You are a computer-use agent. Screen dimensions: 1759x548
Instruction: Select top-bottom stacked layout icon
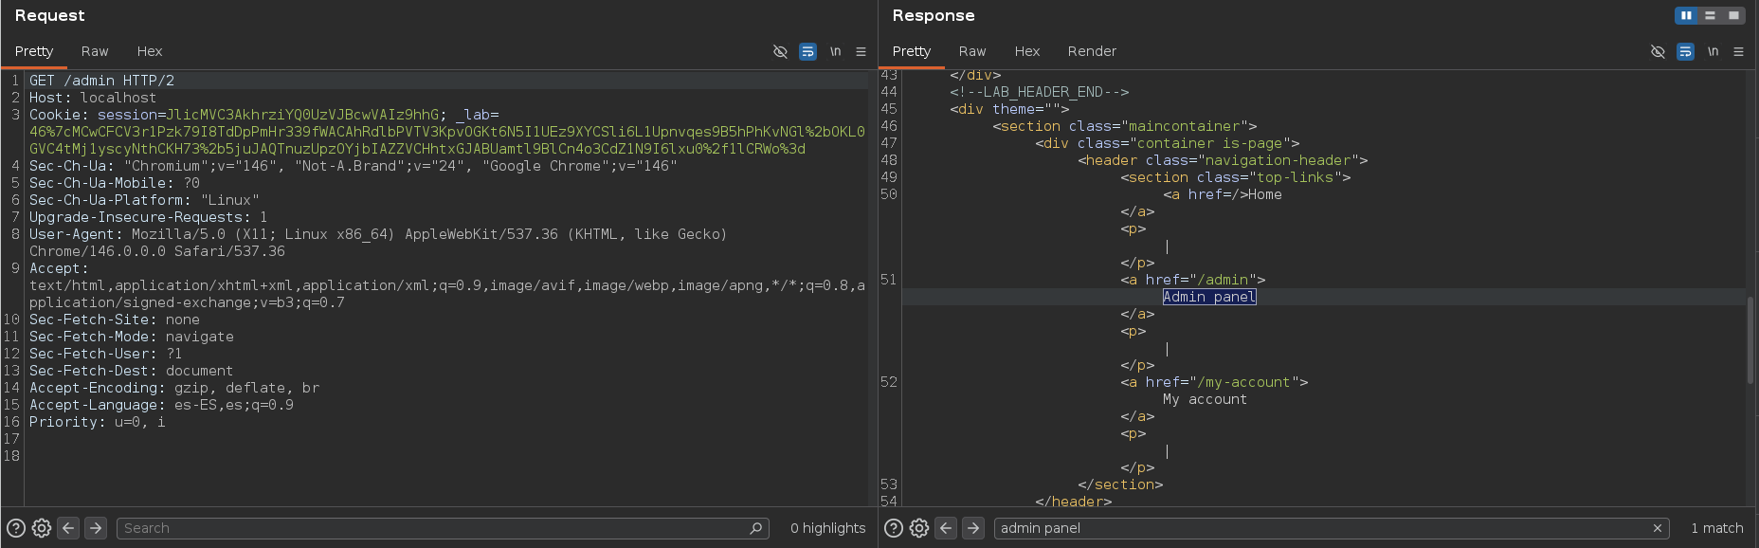coord(1710,15)
